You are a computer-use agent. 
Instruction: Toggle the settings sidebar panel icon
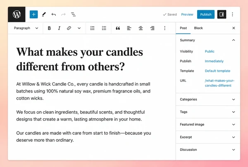[222, 14]
